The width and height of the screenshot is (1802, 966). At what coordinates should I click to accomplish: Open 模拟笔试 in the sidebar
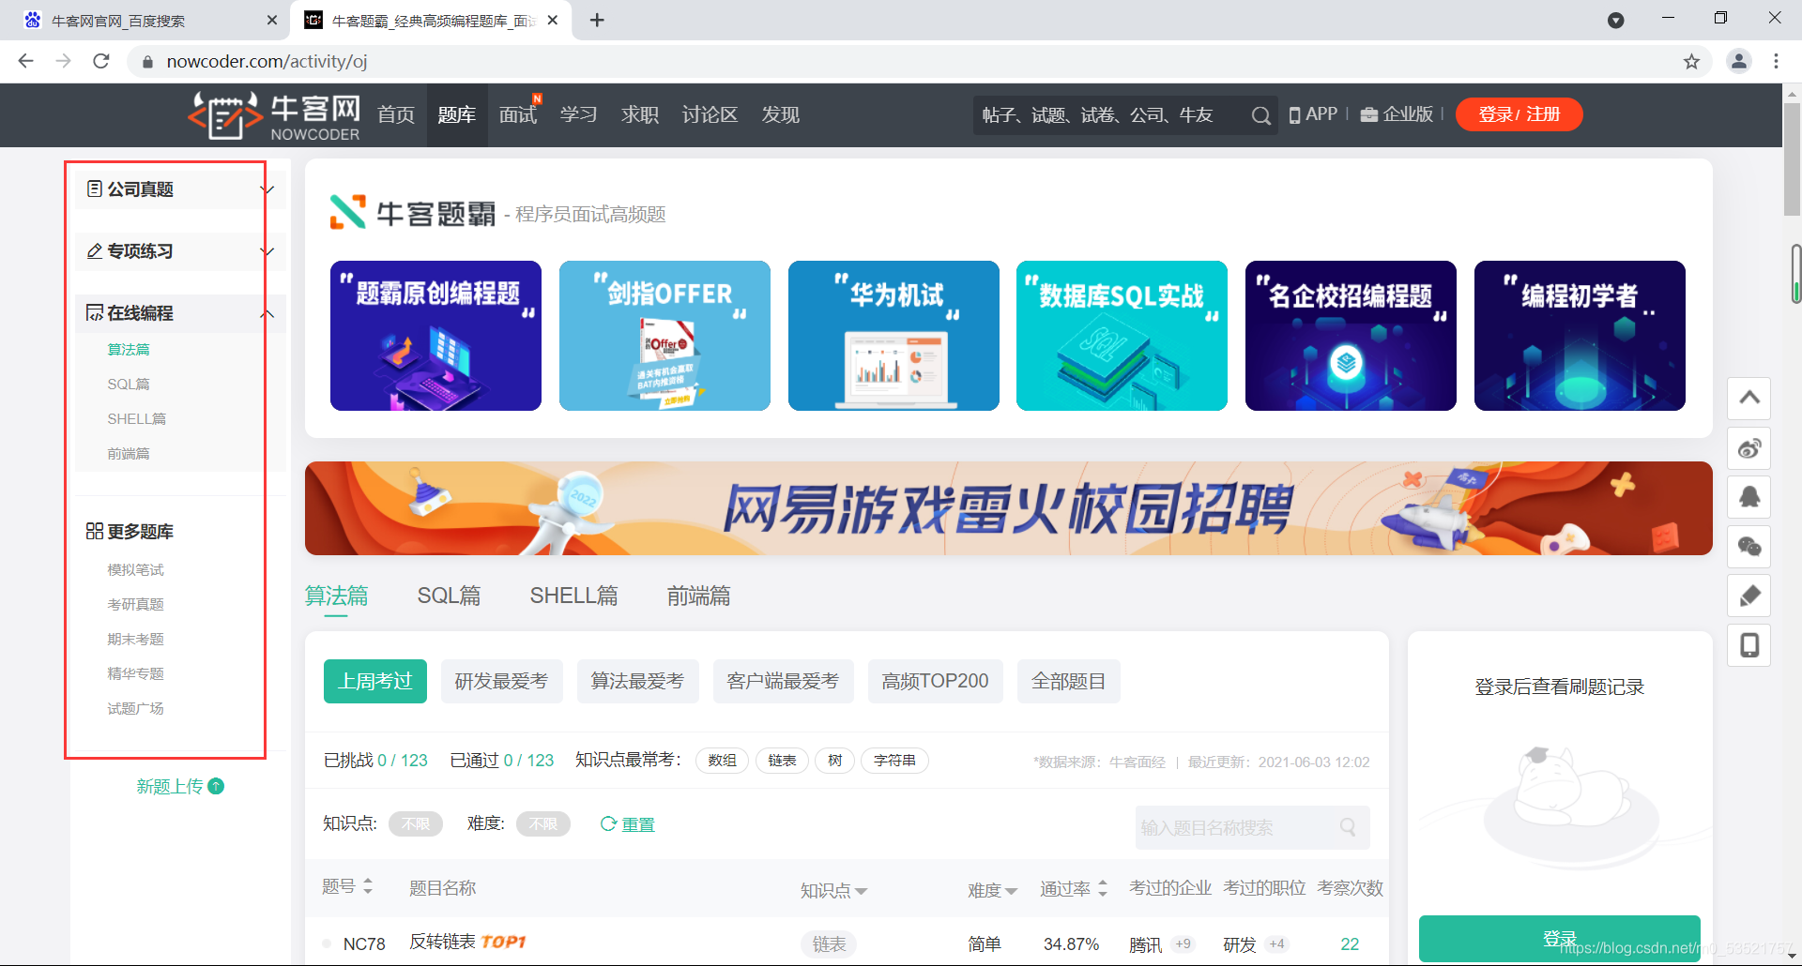tap(135, 570)
